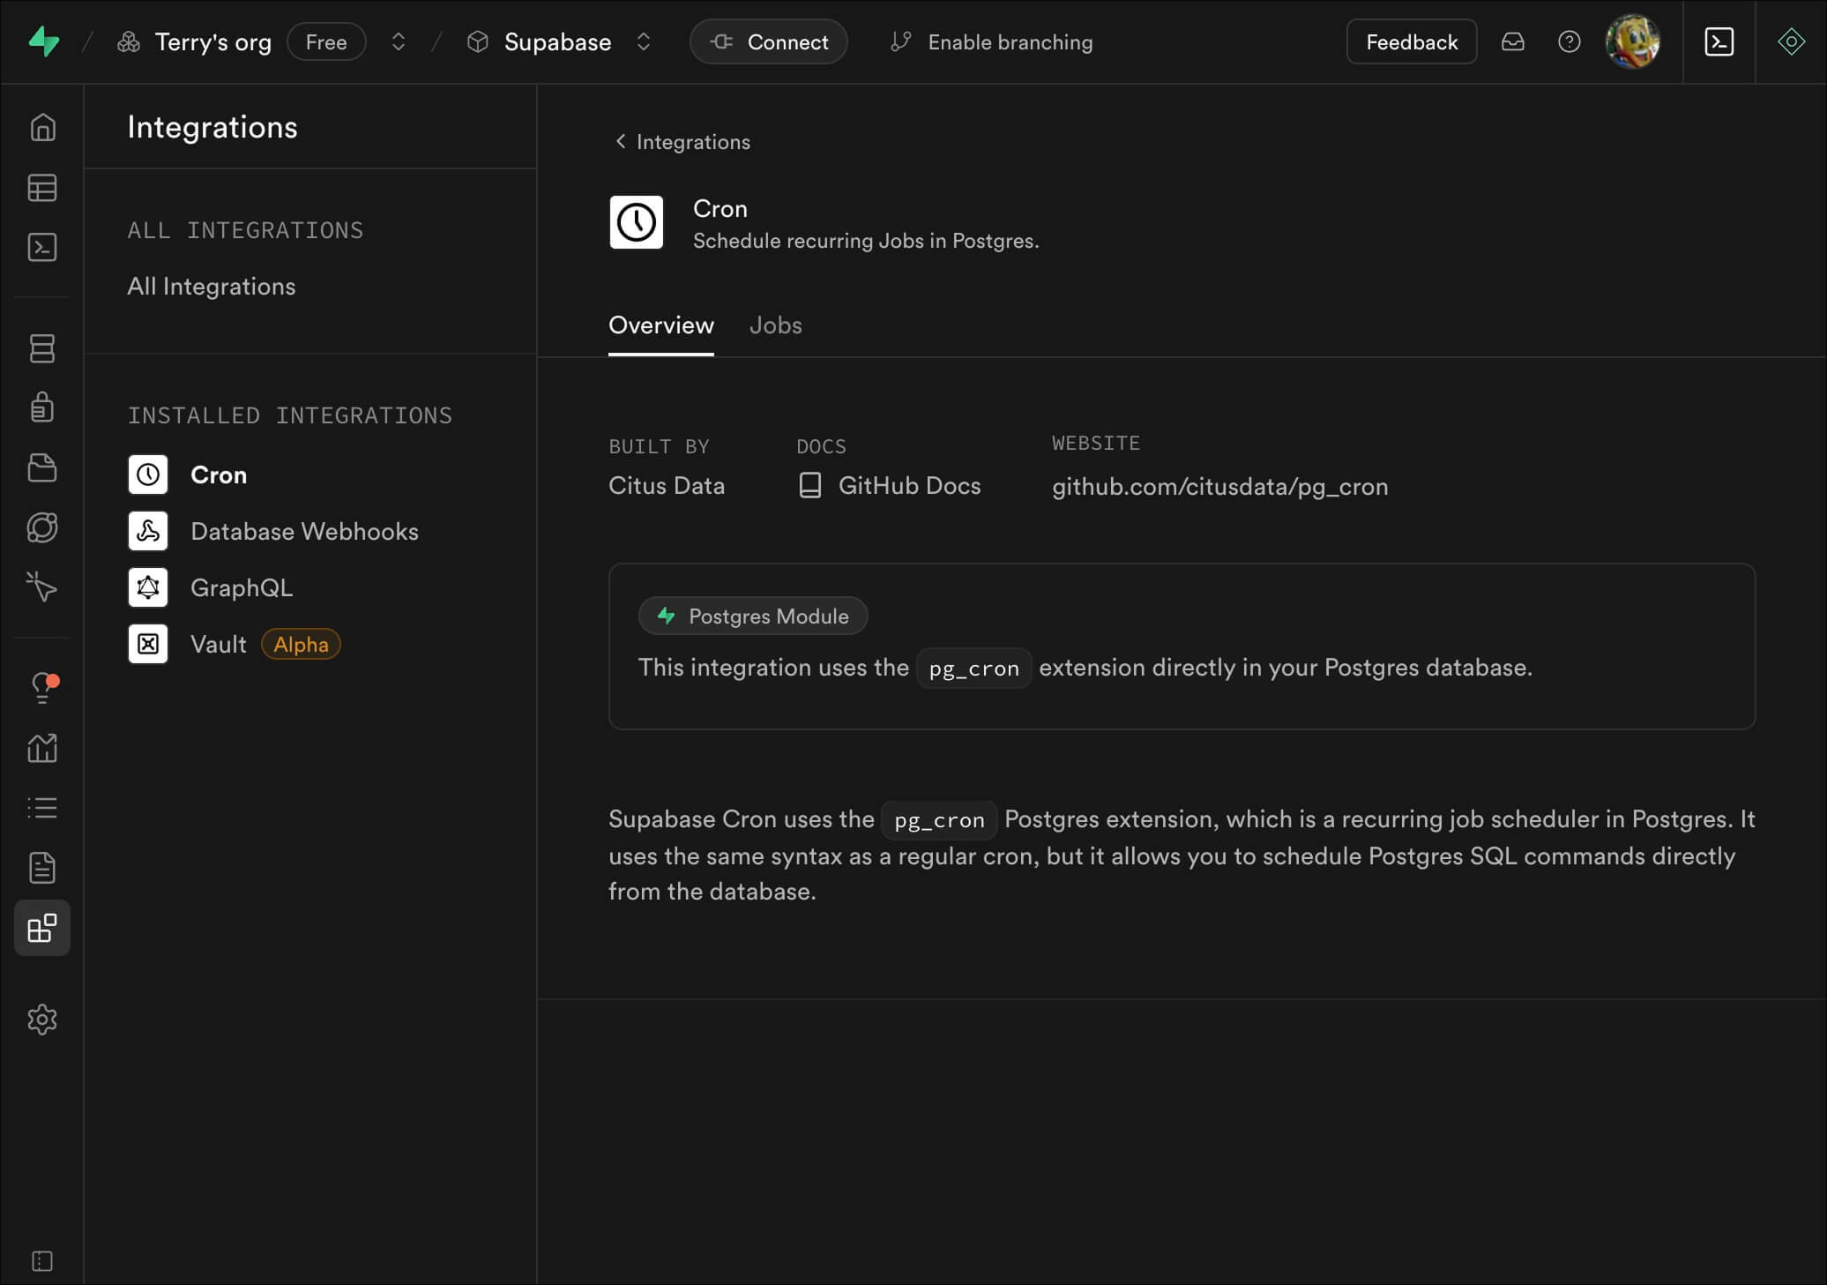Screen dimensions: 1827x1285
Task: Click the large Cron clock icon in header
Action: (636, 222)
